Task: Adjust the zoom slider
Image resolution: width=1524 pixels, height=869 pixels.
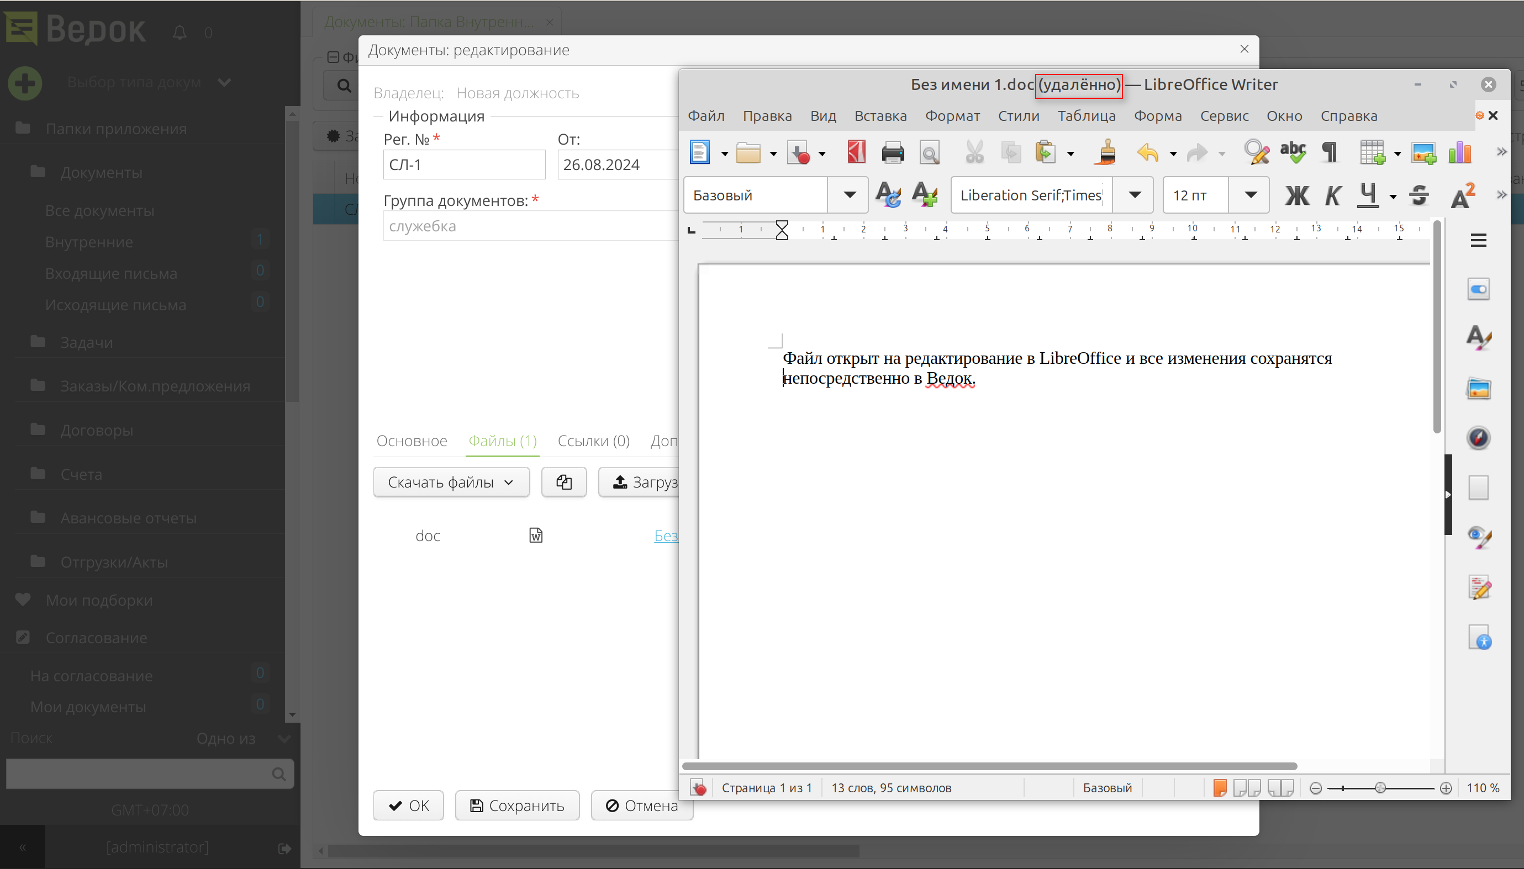Action: (x=1381, y=787)
